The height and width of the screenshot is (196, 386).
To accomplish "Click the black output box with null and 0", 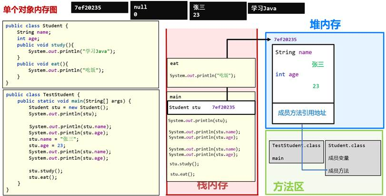I will (159, 10).
